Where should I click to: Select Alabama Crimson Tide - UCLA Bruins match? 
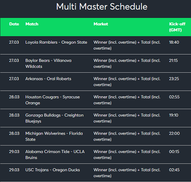(x=55, y=155)
